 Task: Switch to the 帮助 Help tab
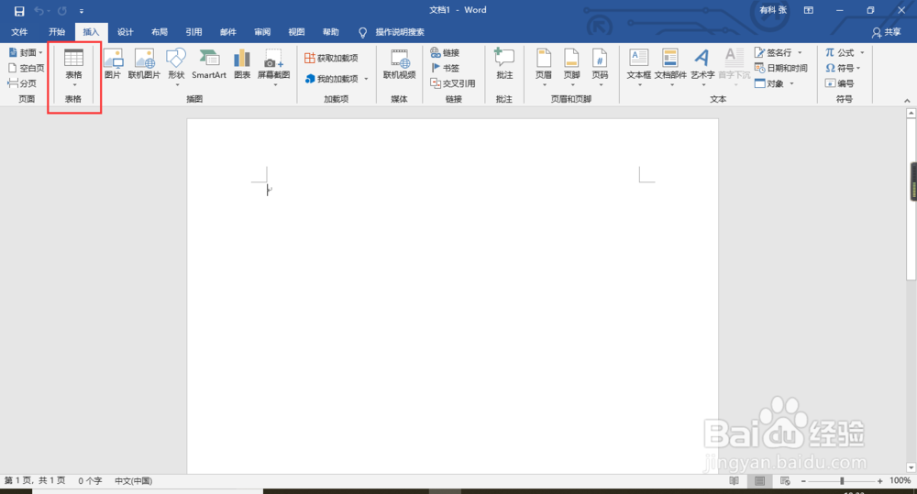pyautogui.click(x=330, y=32)
